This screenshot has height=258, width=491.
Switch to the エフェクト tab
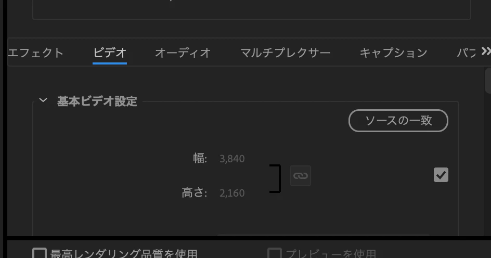(x=35, y=53)
